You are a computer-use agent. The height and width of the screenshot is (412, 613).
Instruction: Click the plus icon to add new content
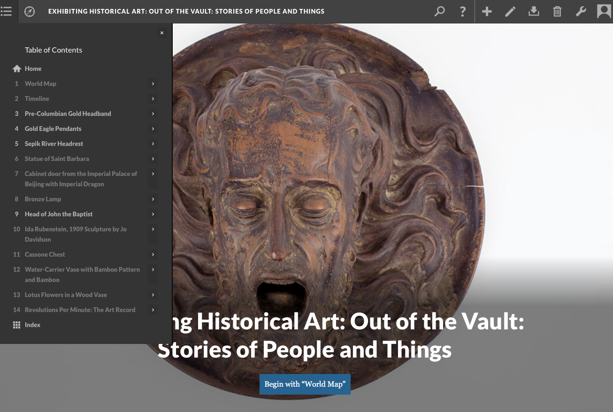(x=487, y=11)
